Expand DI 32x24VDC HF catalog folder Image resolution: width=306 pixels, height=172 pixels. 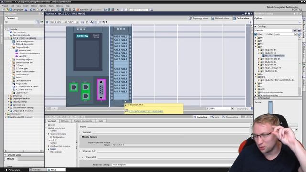click(x=258, y=65)
